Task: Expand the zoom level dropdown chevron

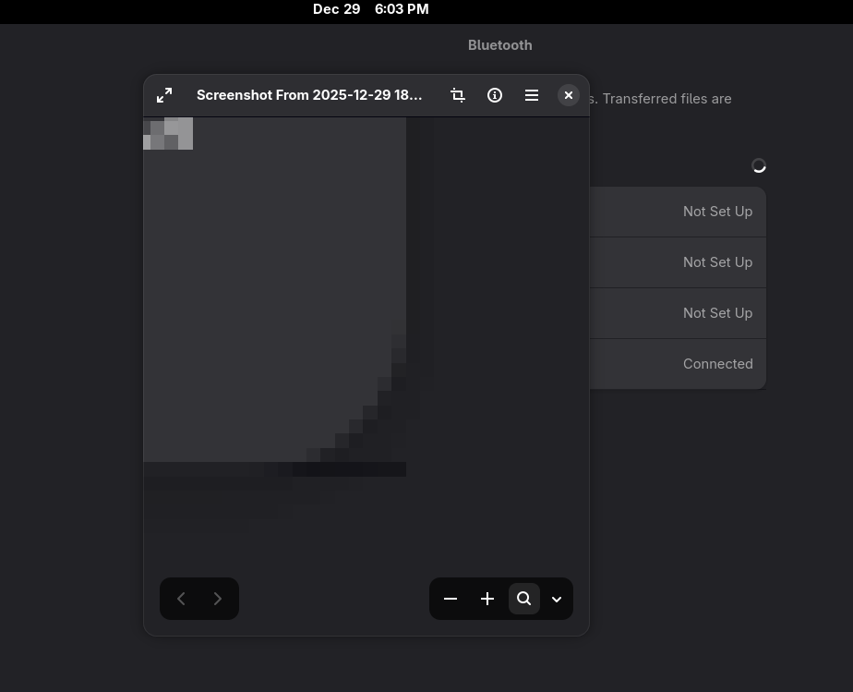Action: pos(557,599)
